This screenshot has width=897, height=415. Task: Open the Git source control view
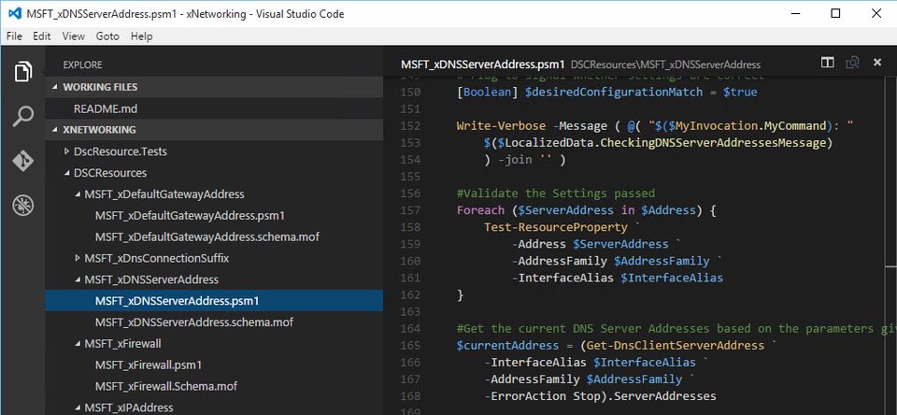point(22,161)
